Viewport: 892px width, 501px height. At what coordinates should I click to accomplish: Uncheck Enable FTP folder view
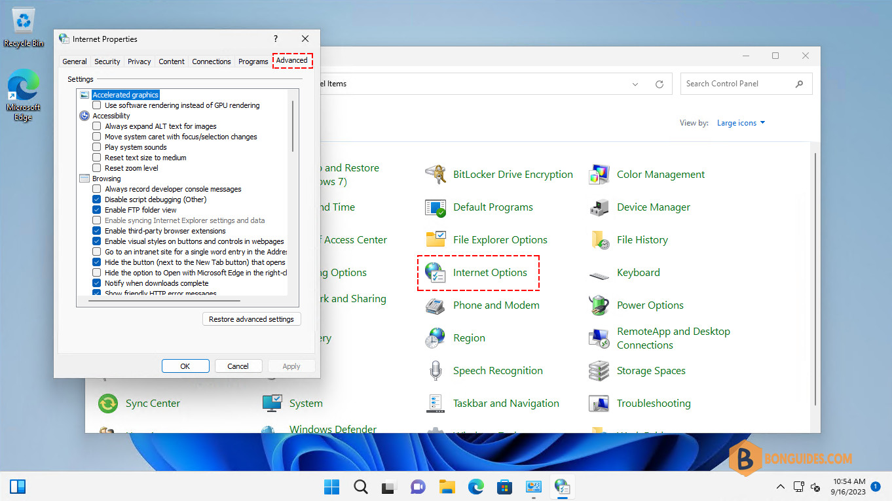point(97,210)
